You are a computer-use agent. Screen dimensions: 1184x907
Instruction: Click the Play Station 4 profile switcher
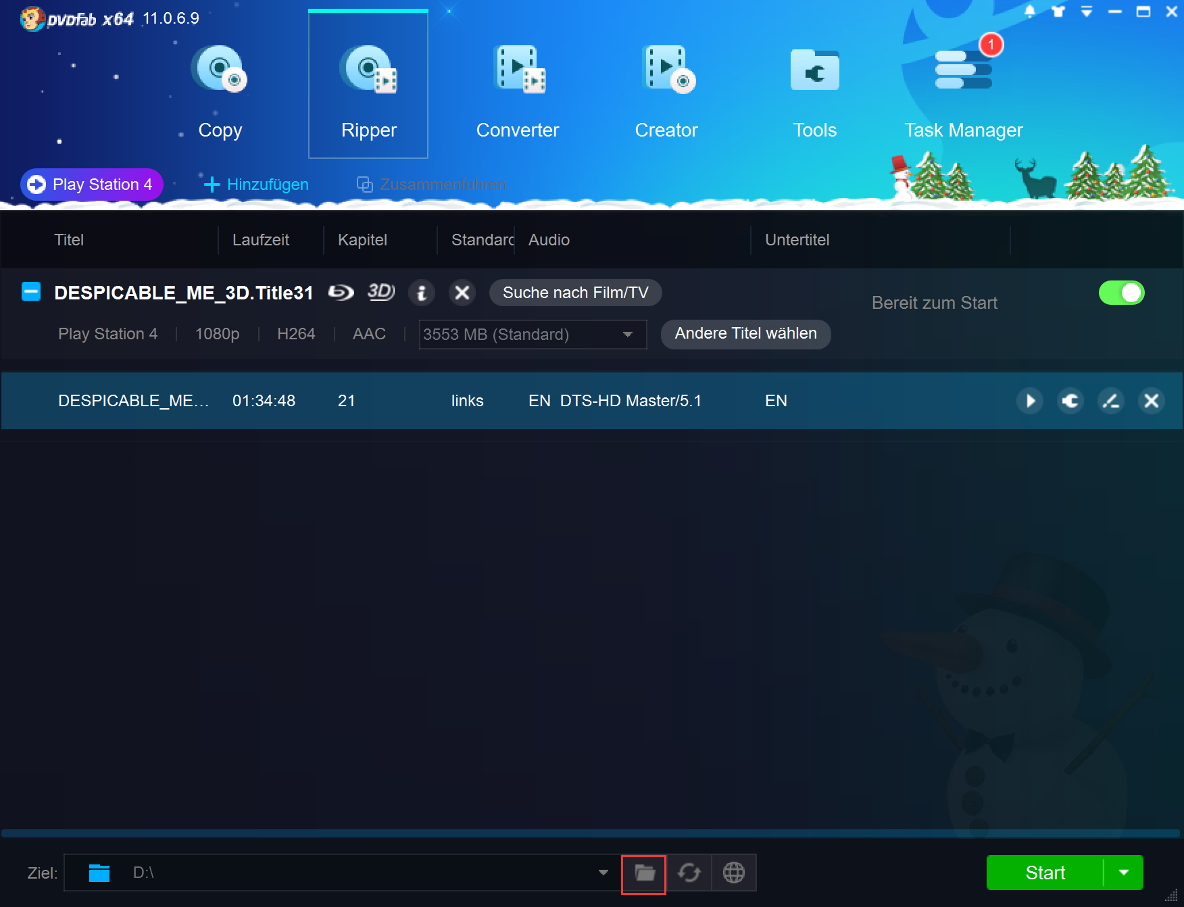pos(92,185)
